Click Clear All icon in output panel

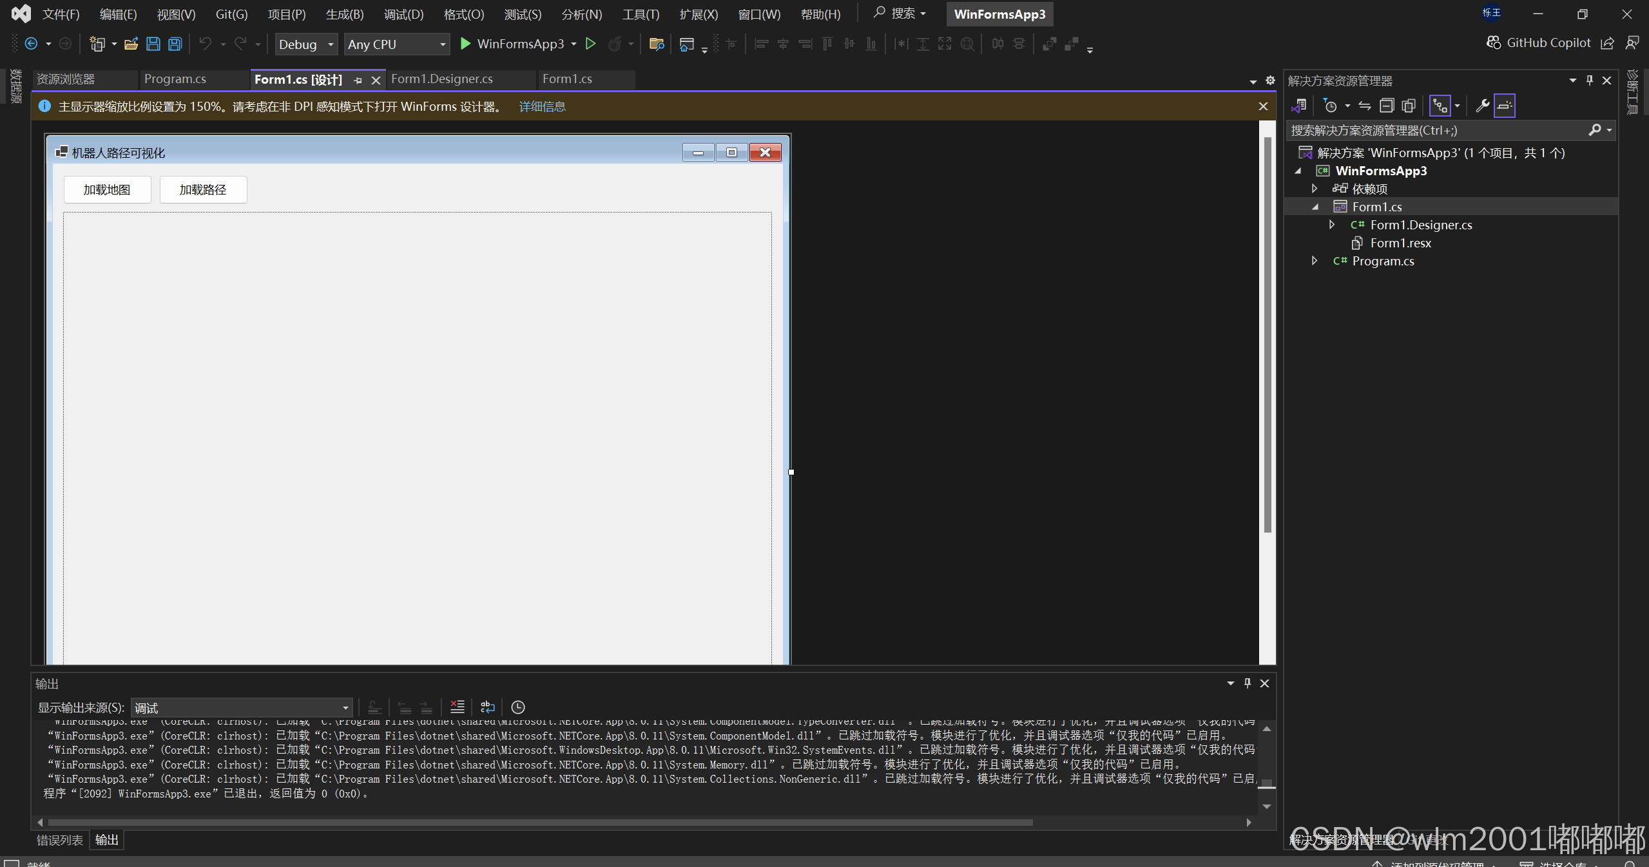pyautogui.click(x=457, y=707)
